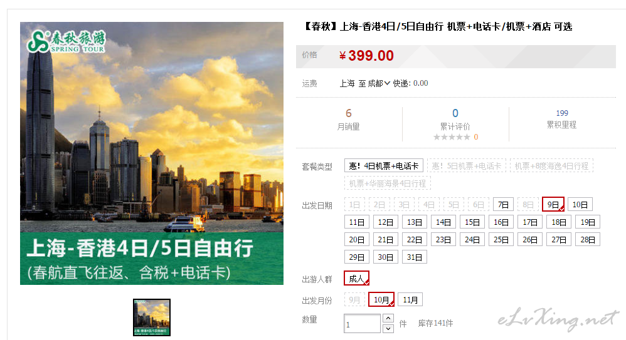
Task: Click the Spring Tour logo on image
Action: point(66,41)
